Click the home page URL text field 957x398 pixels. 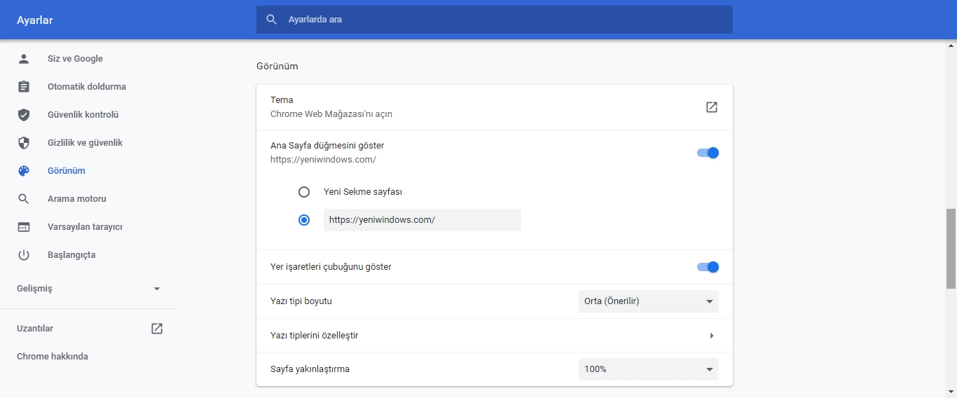click(422, 220)
